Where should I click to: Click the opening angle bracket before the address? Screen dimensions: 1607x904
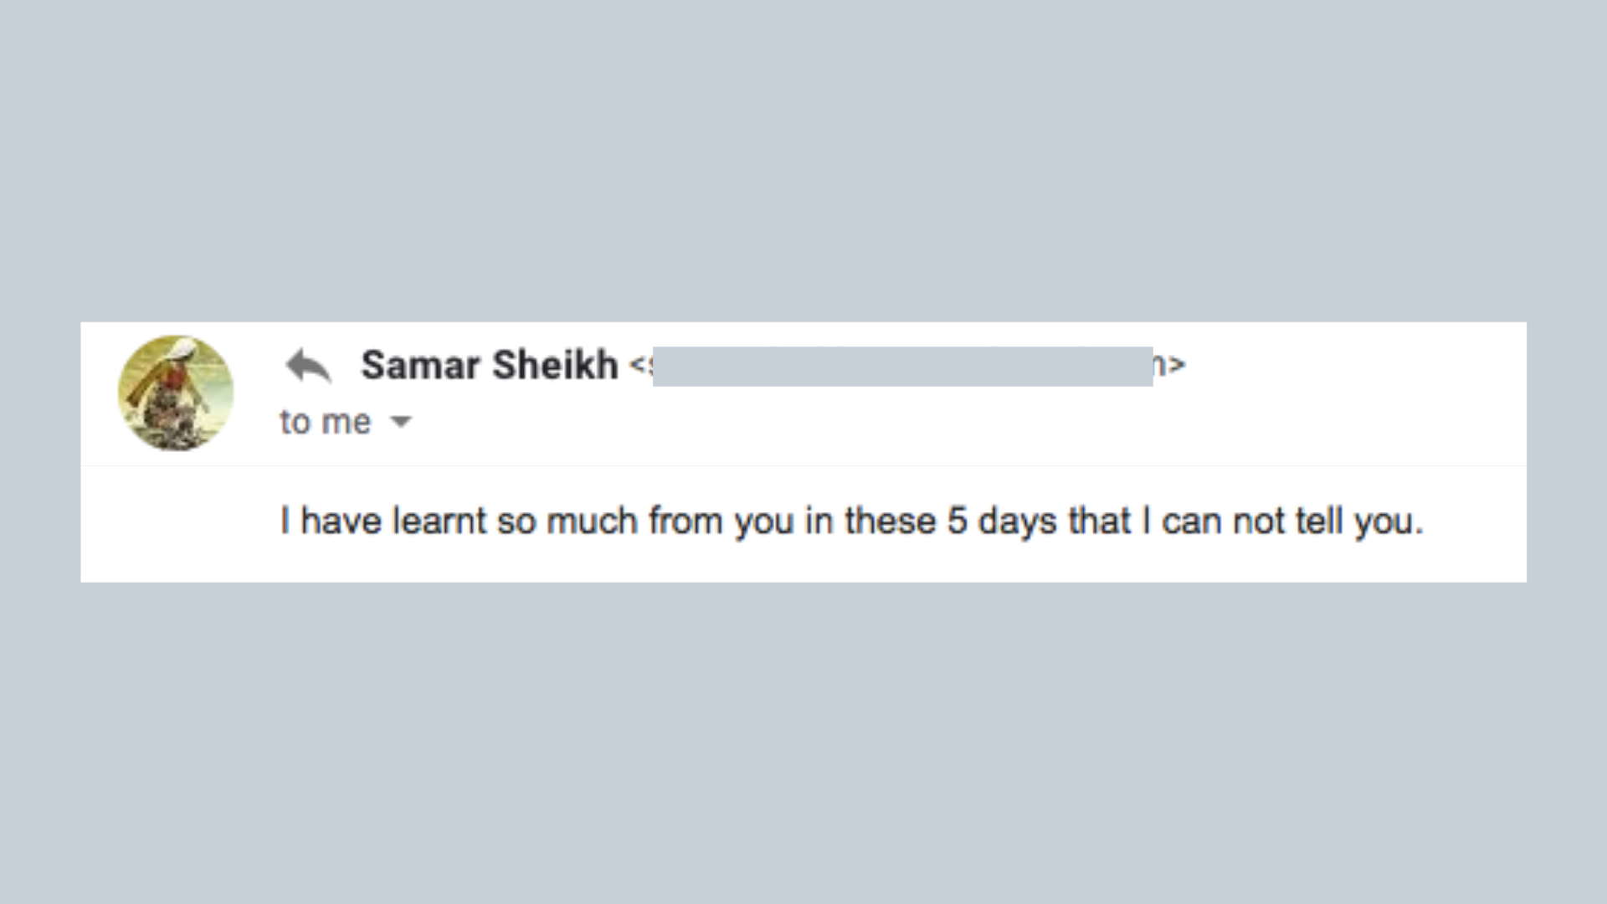click(638, 365)
